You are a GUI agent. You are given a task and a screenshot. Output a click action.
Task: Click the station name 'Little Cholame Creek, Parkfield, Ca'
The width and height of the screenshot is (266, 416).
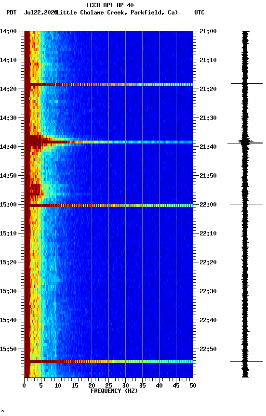point(117,13)
